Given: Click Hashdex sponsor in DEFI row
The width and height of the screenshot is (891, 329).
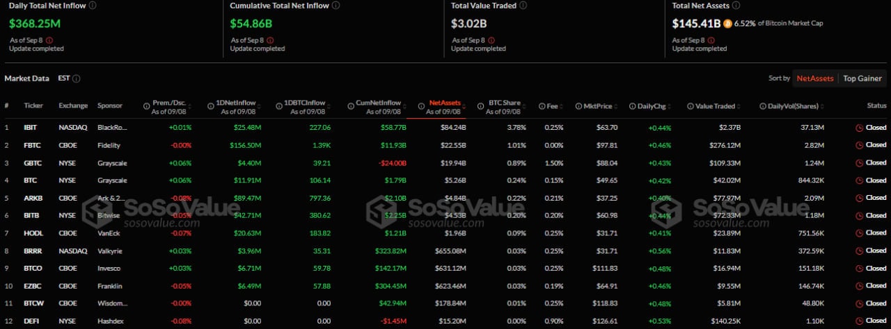Looking at the screenshot, I should (x=111, y=321).
